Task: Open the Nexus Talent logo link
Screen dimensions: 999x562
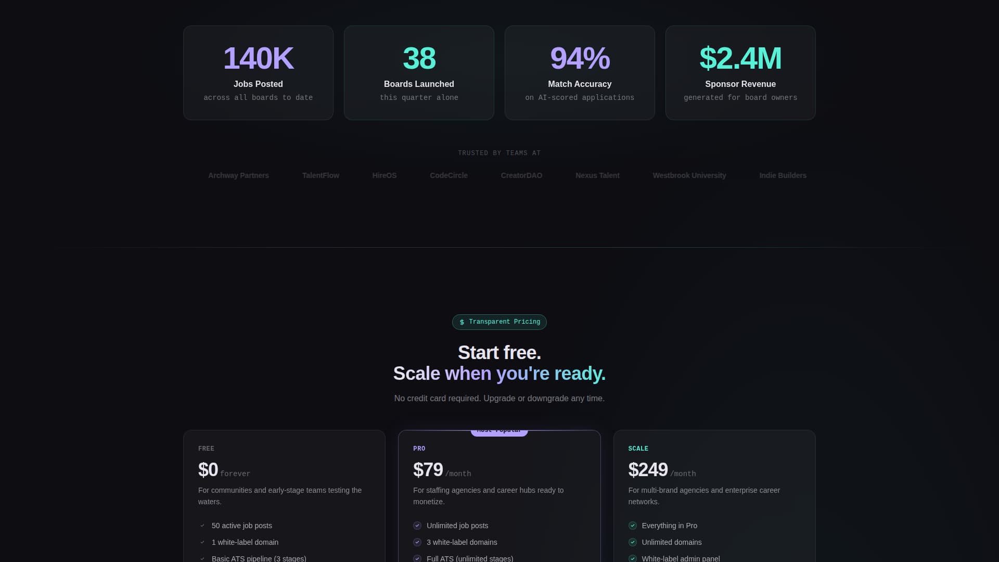Action: (597, 175)
